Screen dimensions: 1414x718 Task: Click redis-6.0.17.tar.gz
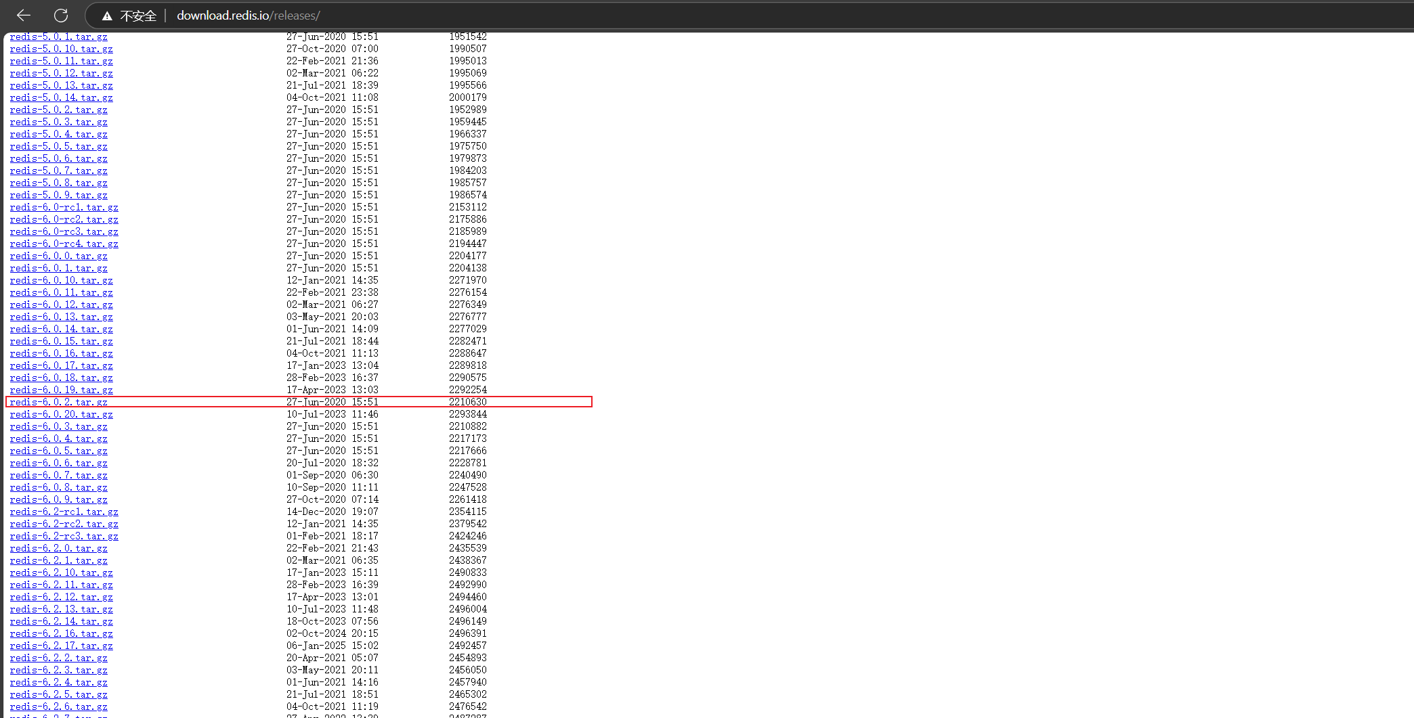(x=62, y=365)
